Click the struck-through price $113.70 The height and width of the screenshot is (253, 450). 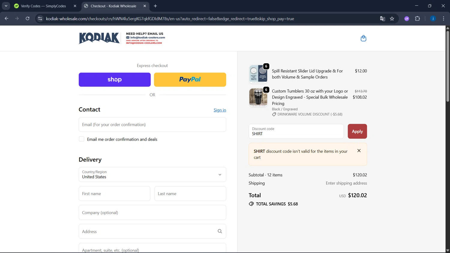(x=361, y=91)
